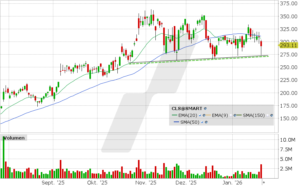299x186 pixels.
Task: Click the small arrow marker at the time axis end
Action: (x=263, y=183)
